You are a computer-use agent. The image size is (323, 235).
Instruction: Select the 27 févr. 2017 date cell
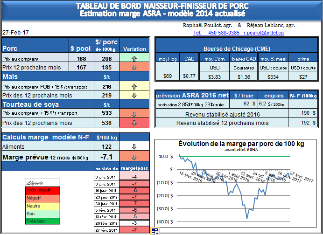point(106,230)
